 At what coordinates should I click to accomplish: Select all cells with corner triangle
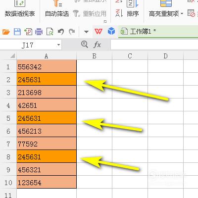pos(12,56)
